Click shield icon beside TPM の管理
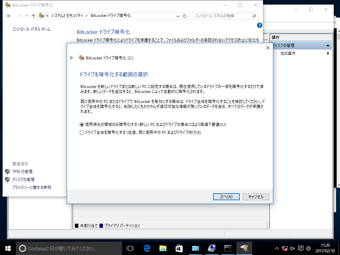This screenshot has width=340, height=255. pyautogui.click(x=7, y=172)
